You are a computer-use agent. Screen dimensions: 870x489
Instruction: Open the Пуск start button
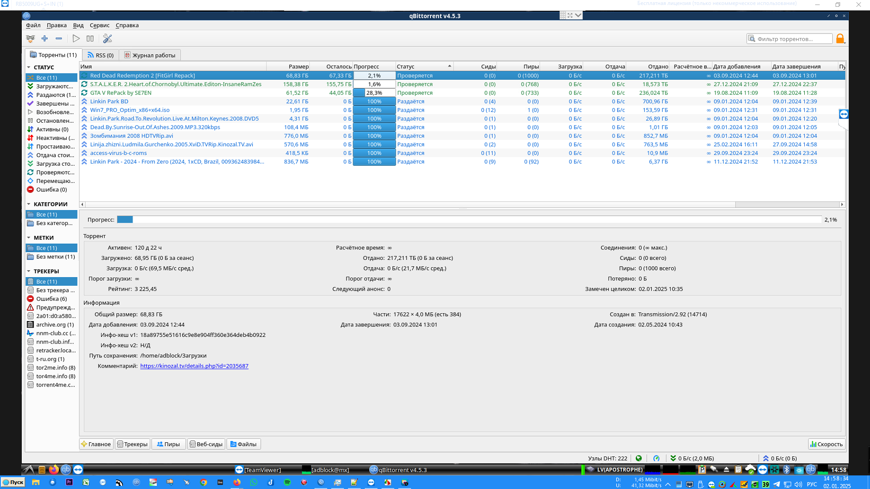pyautogui.click(x=13, y=483)
